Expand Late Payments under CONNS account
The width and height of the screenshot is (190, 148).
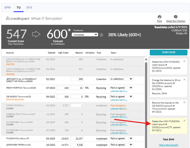[x=119, y=109]
